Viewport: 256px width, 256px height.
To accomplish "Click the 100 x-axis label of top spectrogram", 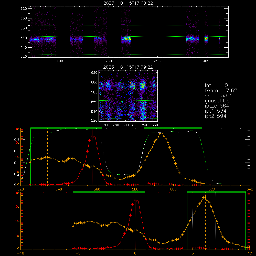I will pyautogui.click(x=60, y=61).
